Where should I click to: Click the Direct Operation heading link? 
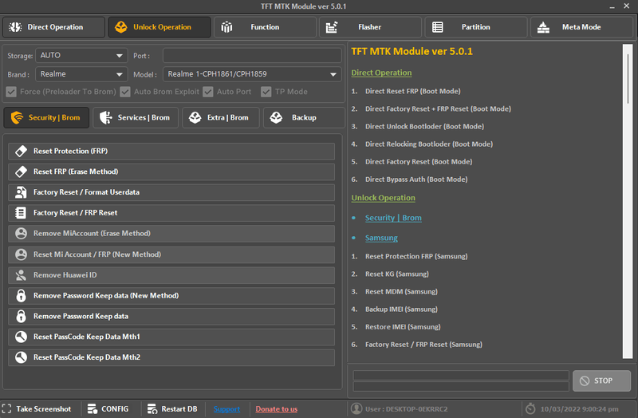click(x=381, y=73)
